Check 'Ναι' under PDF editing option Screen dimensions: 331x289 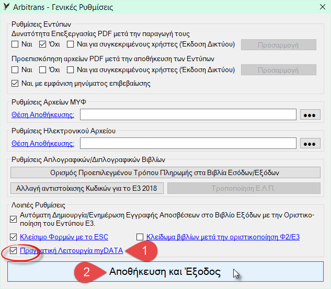pyautogui.click(x=15, y=44)
